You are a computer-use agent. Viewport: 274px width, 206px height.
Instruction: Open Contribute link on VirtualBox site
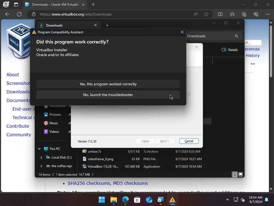(x=18, y=126)
